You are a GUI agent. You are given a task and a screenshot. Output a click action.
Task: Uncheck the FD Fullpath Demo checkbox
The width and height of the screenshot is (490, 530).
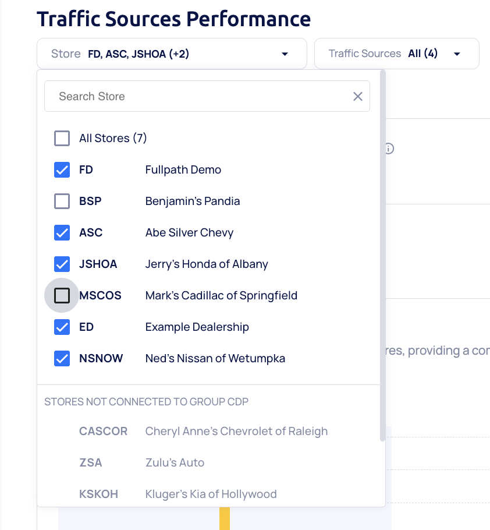point(62,170)
